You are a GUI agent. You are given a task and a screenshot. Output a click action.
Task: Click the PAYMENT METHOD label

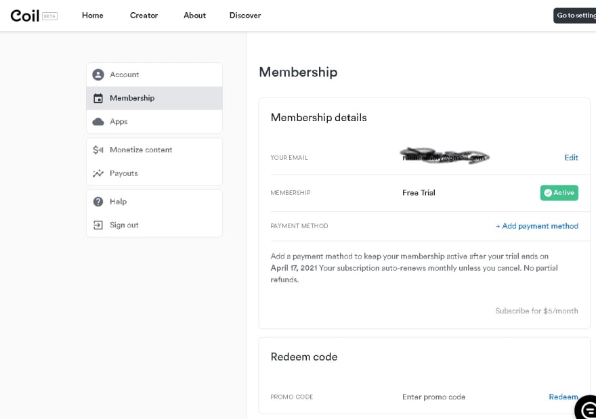299,226
